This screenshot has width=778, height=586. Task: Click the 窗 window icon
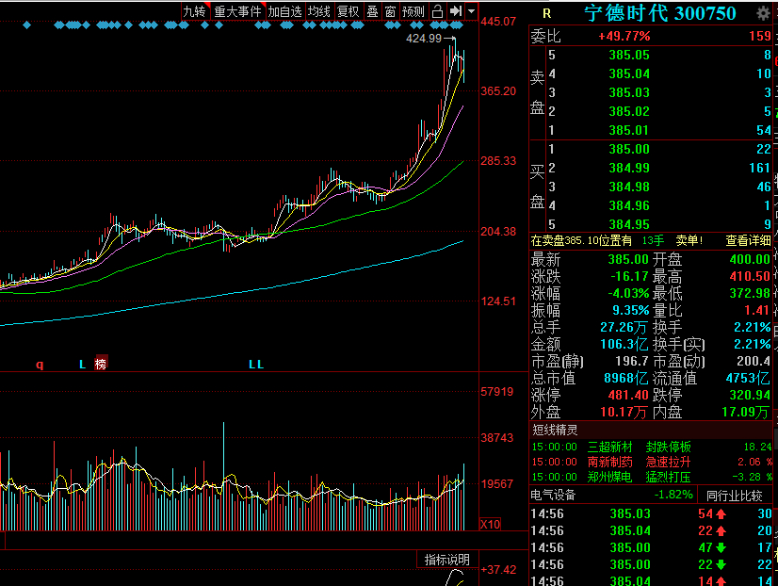point(391,11)
